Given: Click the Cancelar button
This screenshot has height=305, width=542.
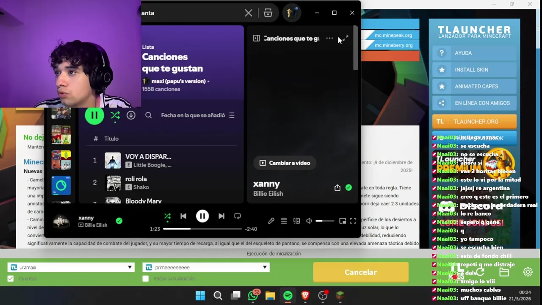Looking at the screenshot, I should (361, 272).
